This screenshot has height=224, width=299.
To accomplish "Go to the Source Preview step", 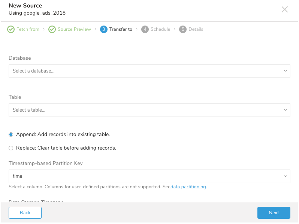I will [74, 29].
